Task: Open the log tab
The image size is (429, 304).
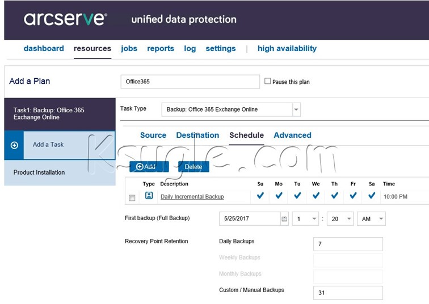Action: coord(190,48)
